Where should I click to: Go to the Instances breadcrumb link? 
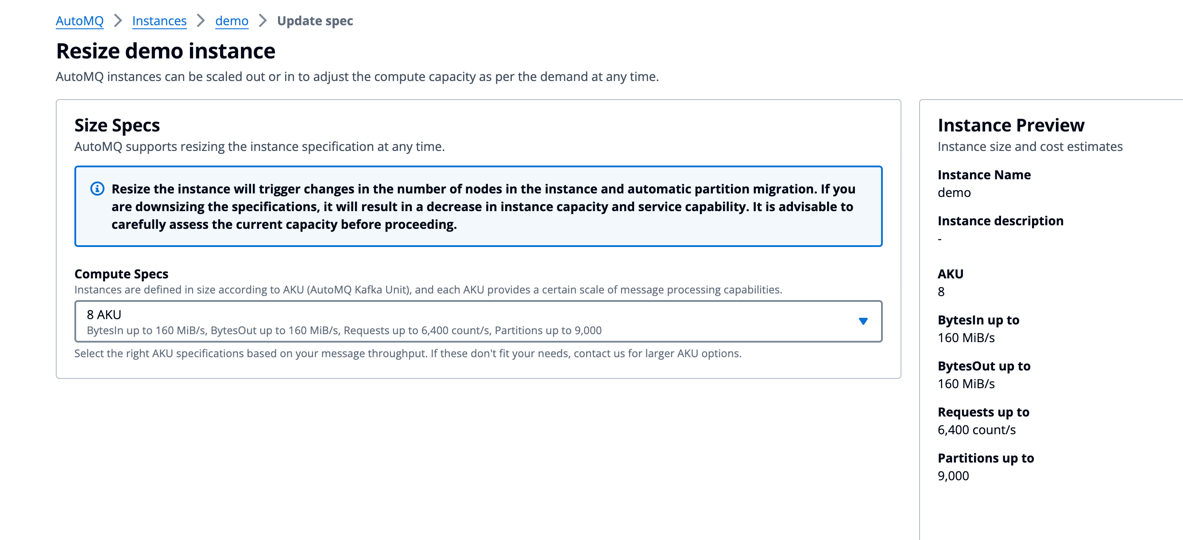coord(159,21)
